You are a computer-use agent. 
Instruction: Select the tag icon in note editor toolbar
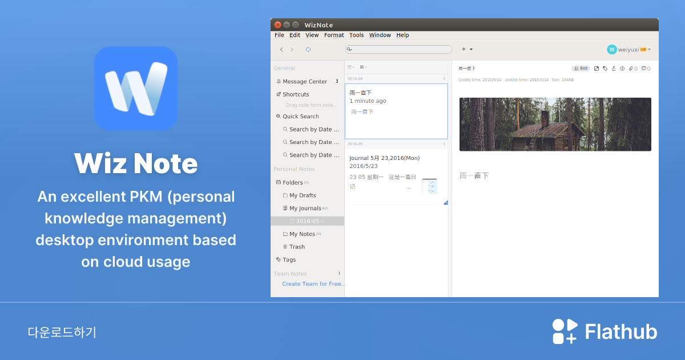[604, 68]
